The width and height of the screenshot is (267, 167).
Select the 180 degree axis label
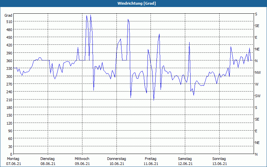(x=9, y=108)
